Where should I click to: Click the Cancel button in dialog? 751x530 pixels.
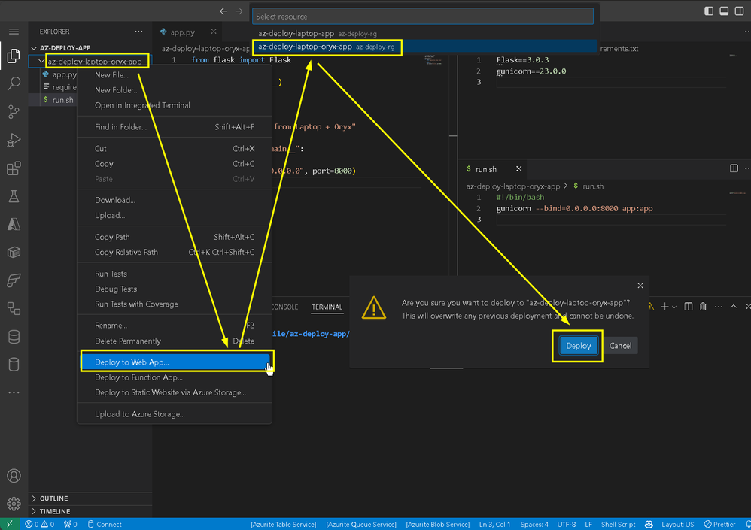click(x=620, y=346)
